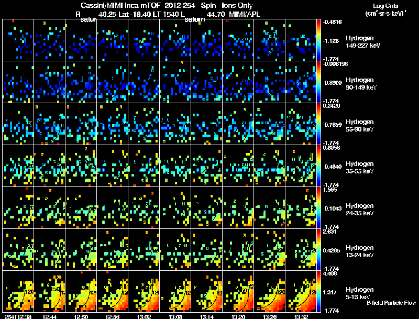Open the 55-90 keV panel at 12:50

tap(81, 124)
